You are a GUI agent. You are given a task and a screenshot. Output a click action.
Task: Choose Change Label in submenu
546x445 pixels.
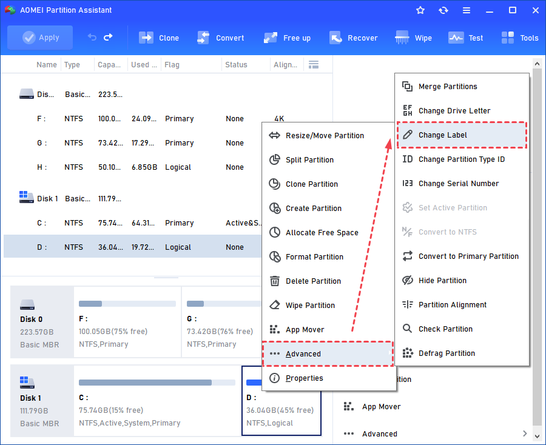click(x=462, y=135)
